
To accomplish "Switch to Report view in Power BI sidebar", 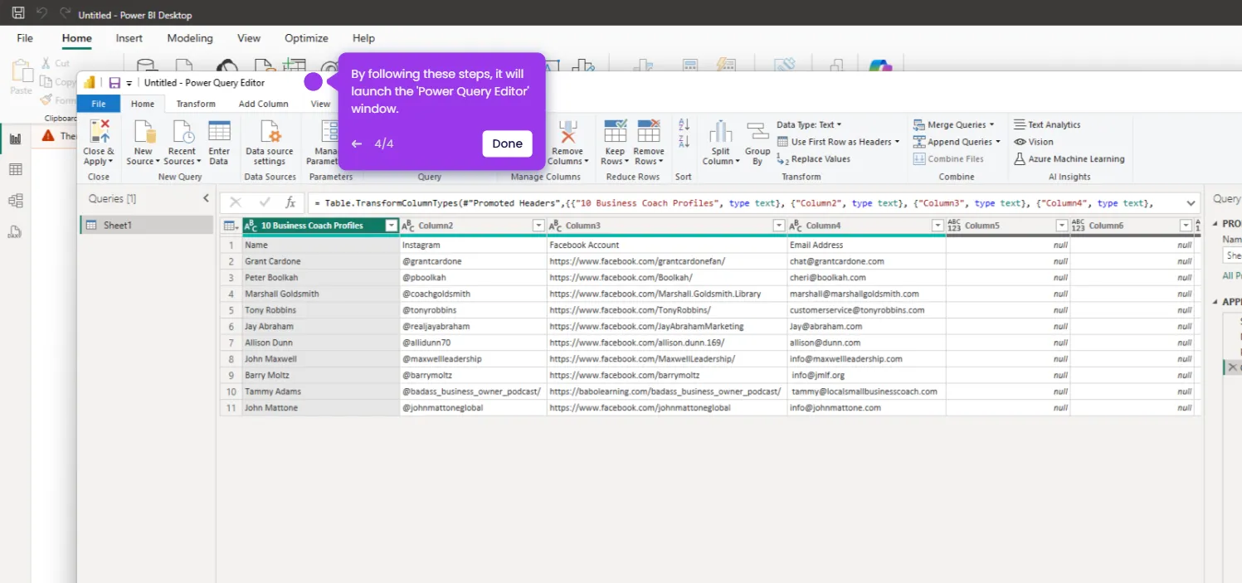I will point(15,138).
